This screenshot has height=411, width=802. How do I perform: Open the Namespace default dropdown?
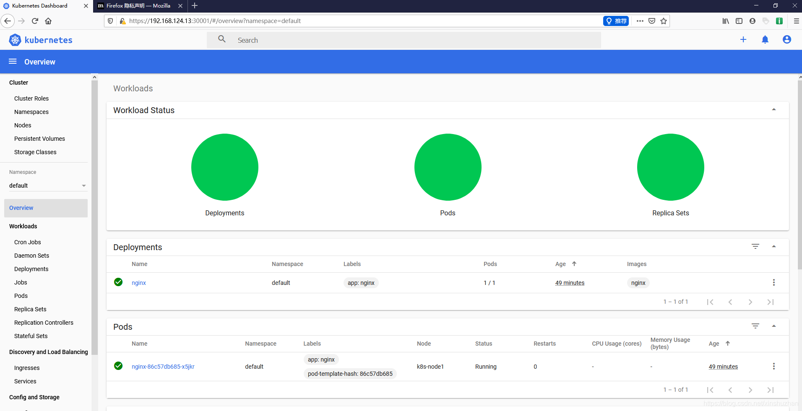[x=48, y=186]
